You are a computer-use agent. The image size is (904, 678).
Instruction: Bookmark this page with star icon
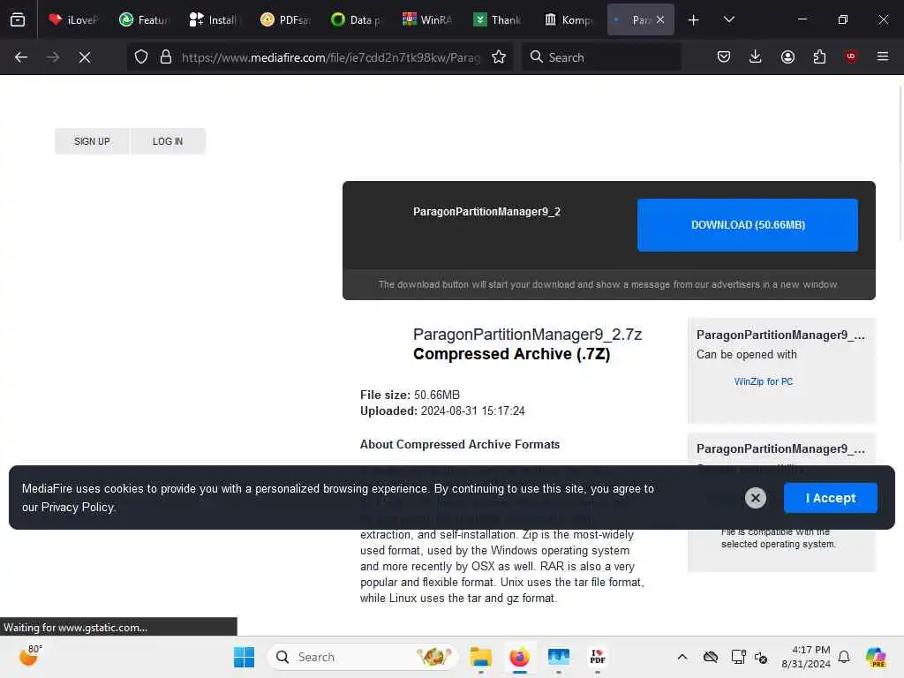pos(499,57)
